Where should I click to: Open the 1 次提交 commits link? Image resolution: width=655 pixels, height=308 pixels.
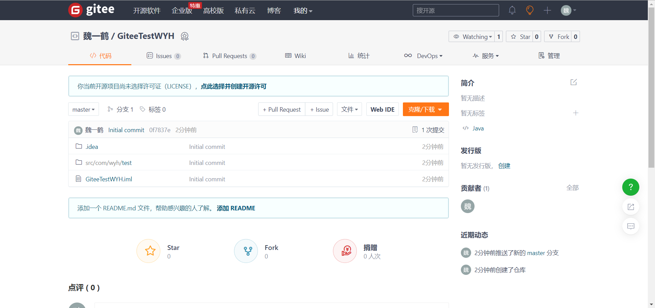click(x=428, y=130)
